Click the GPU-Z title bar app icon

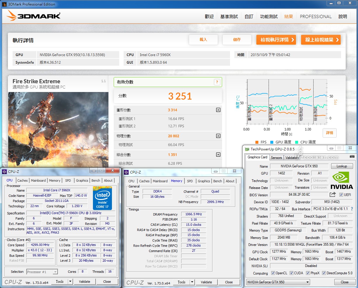pyautogui.click(x=247, y=149)
